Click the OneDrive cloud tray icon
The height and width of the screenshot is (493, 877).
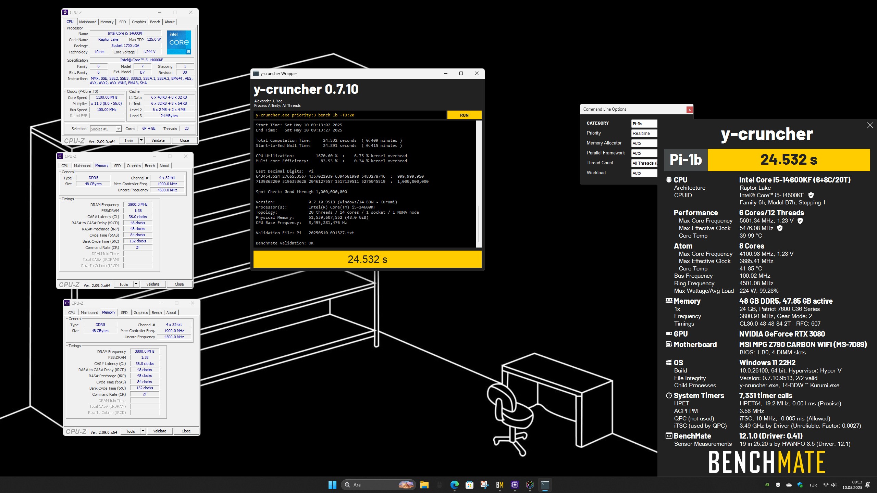[789, 485]
